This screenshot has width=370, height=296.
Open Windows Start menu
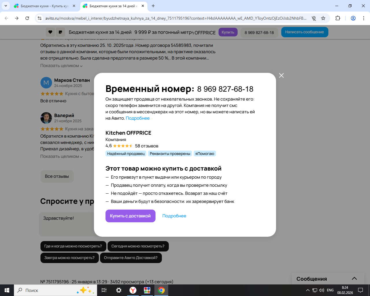(x=7, y=290)
